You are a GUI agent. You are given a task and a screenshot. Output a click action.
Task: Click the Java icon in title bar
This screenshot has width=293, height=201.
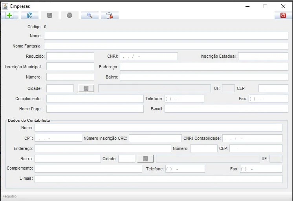coord(5,6)
